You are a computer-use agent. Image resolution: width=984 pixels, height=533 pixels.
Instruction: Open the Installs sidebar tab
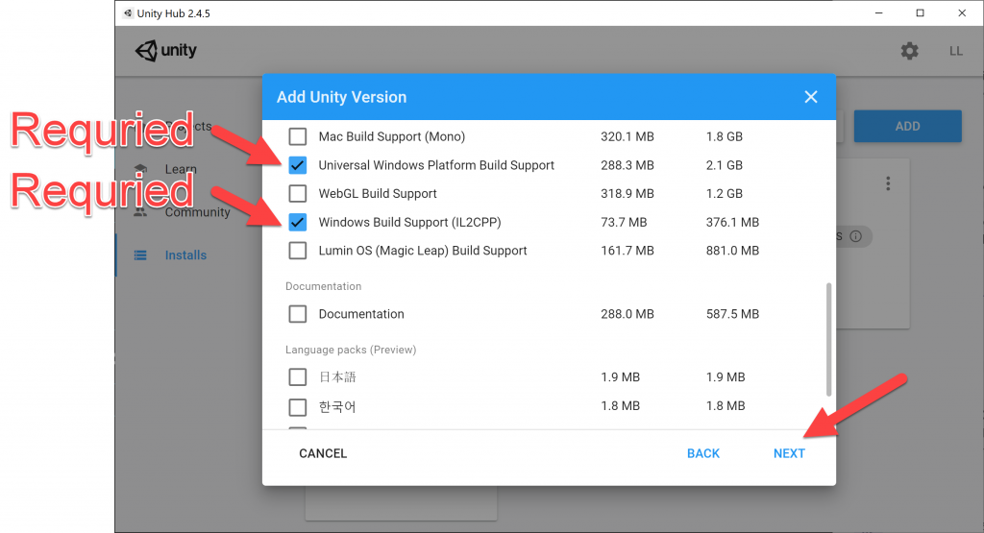click(185, 255)
